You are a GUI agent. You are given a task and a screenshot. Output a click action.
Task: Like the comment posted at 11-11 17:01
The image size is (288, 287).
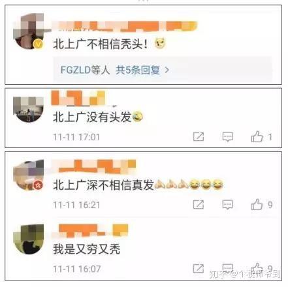[257, 137]
